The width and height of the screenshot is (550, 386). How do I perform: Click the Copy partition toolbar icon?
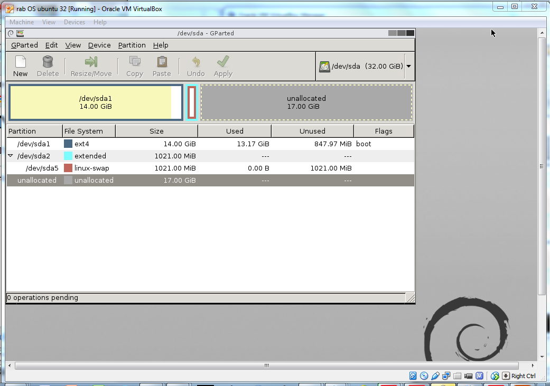click(x=135, y=67)
